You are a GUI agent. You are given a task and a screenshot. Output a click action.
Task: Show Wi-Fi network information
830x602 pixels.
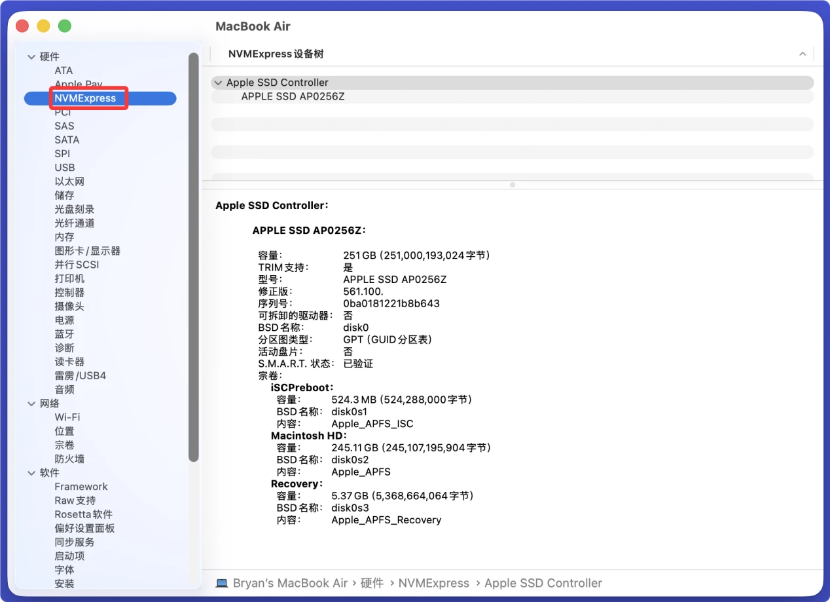pos(67,417)
